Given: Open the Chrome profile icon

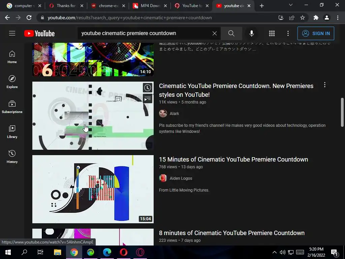Looking at the screenshot, I should [327, 18].
